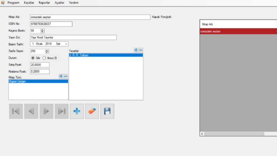
Task: Go to previous record arrow button
Action: tap(31, 111)
